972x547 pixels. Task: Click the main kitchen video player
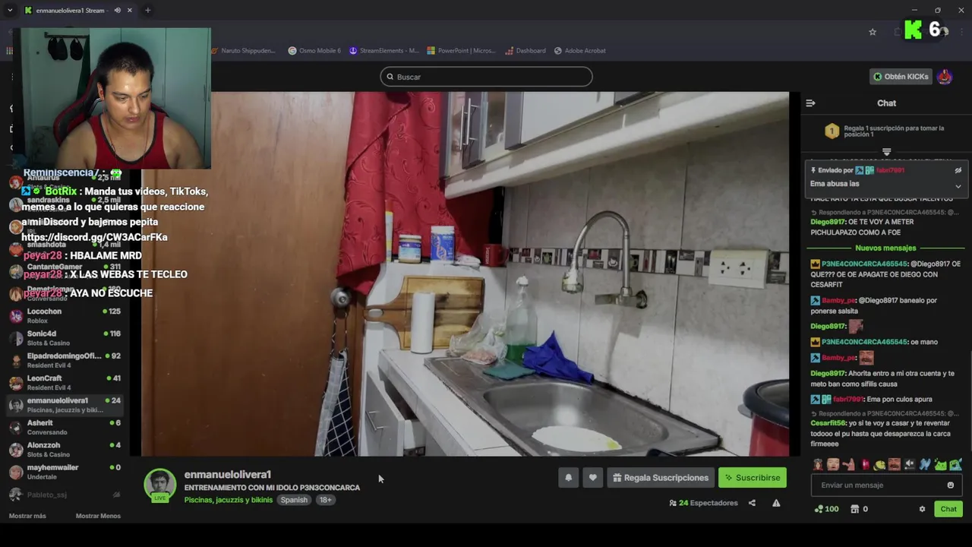(x=465, y=273)
